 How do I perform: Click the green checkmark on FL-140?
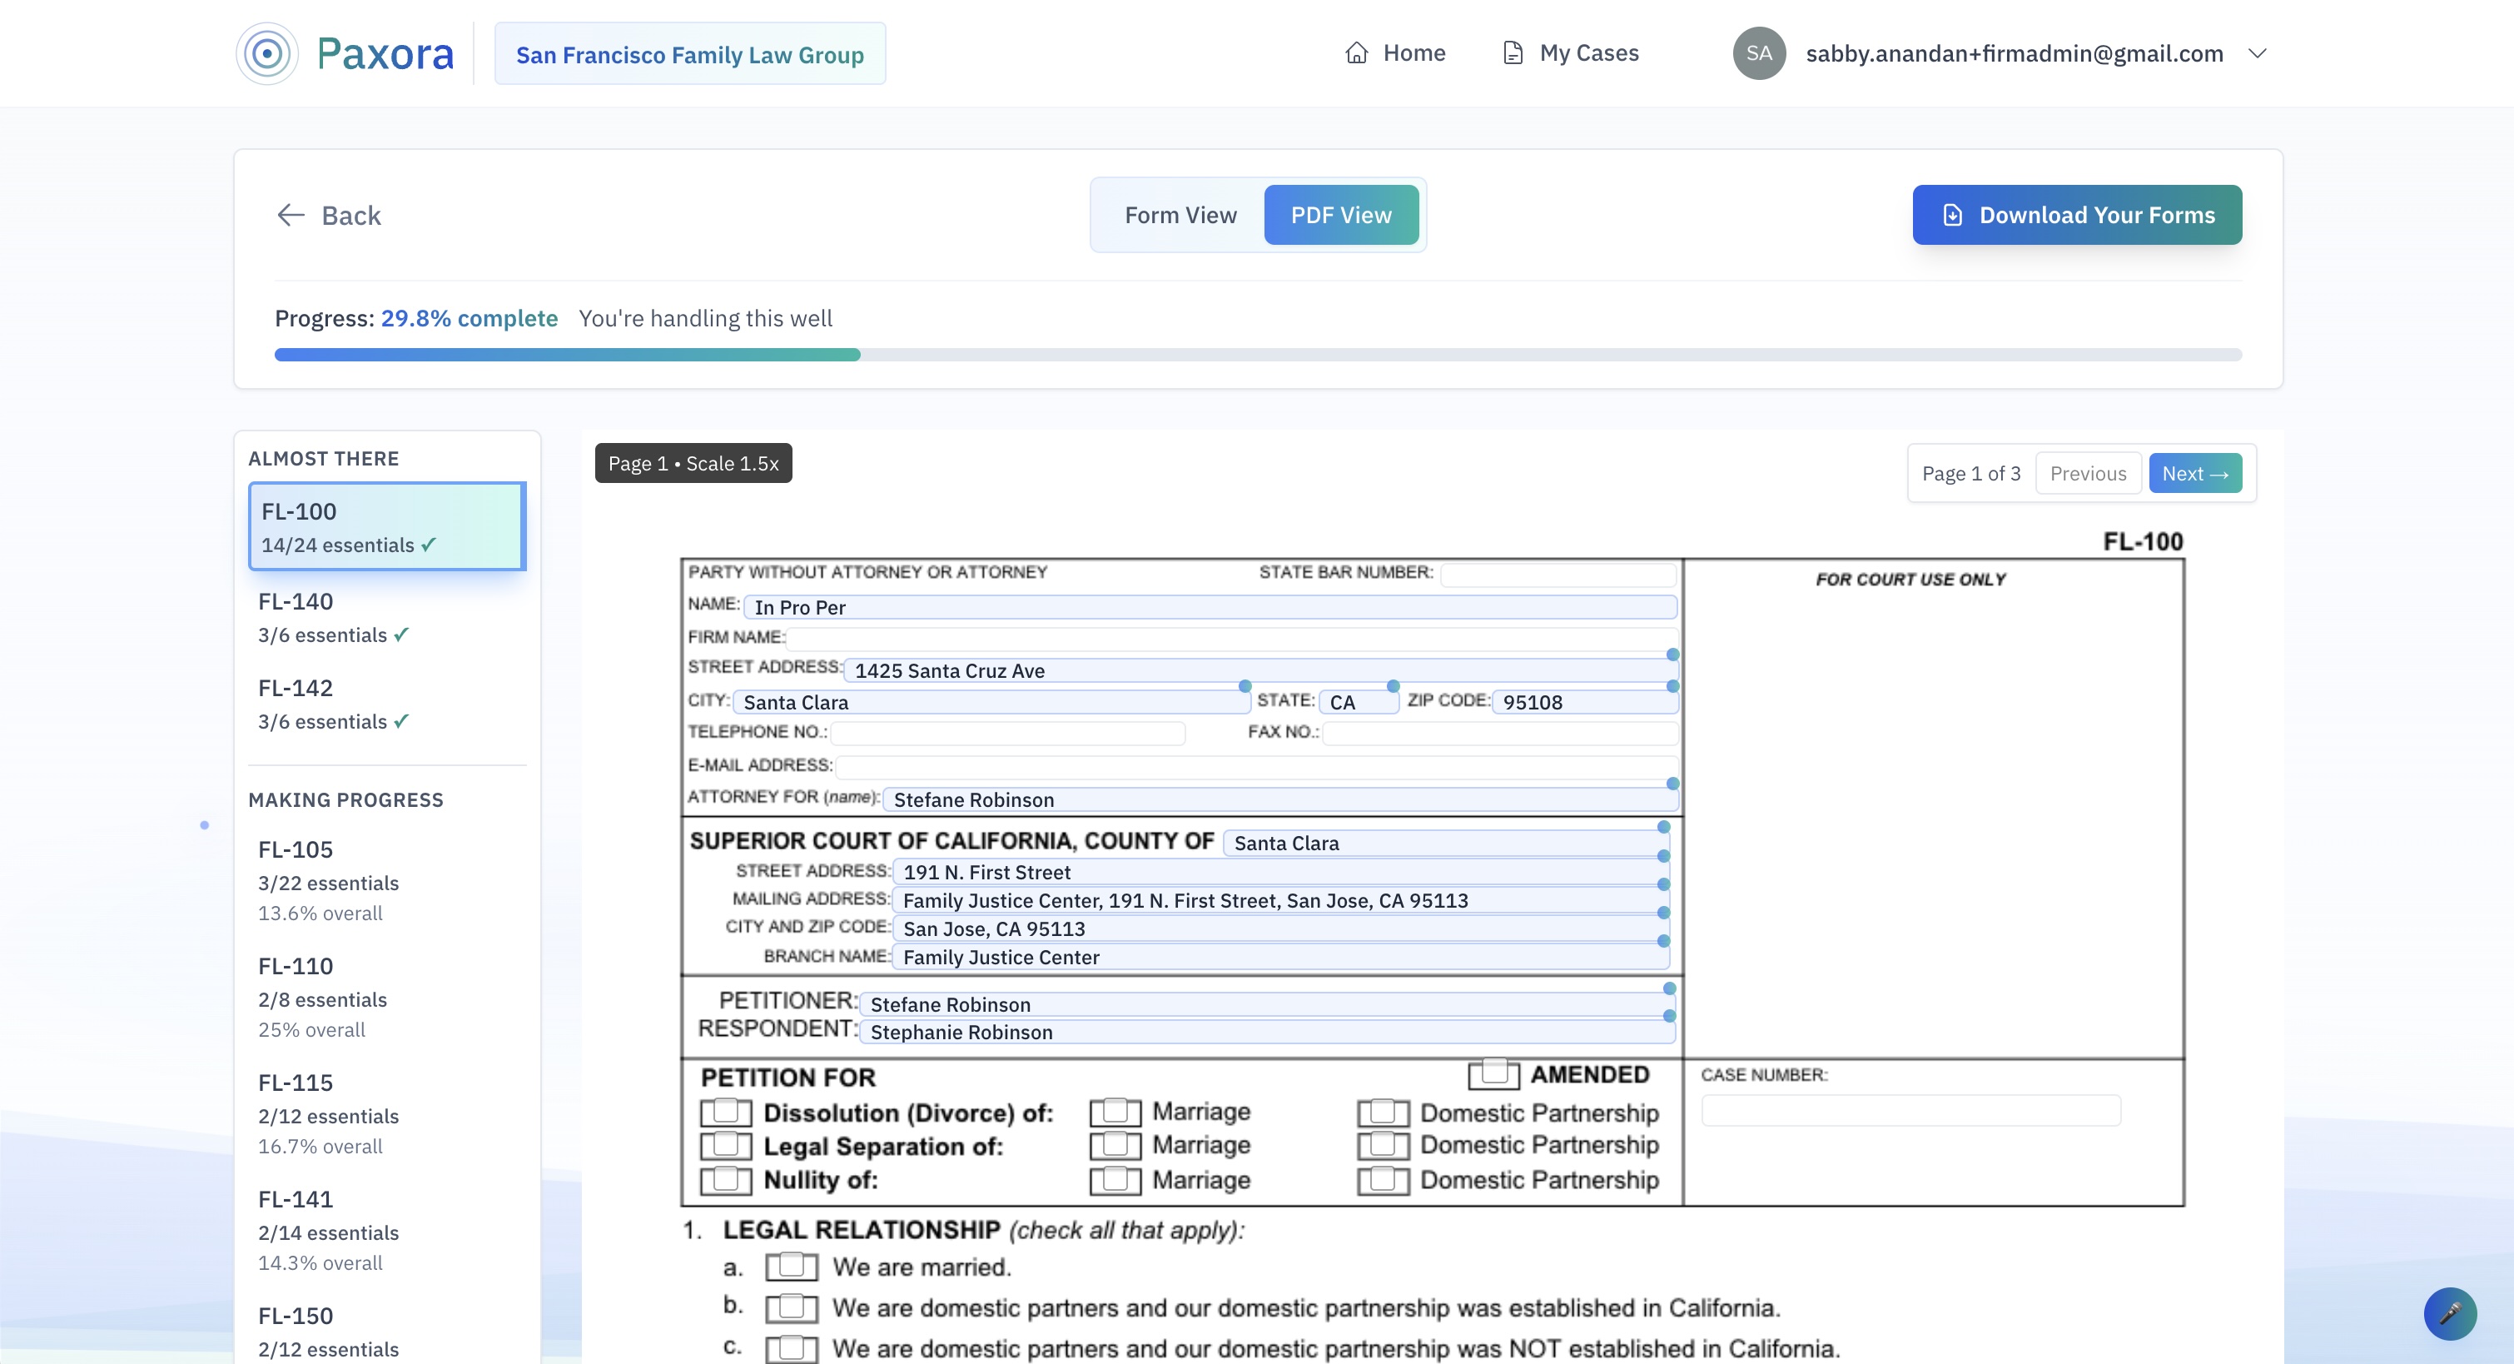(x=401, y=635)
